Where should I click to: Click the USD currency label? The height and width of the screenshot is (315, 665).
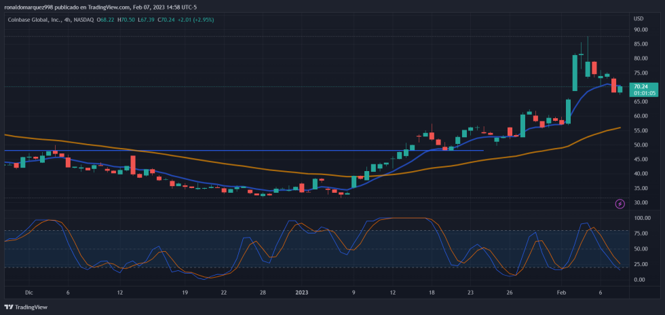(x=639, y=19)
